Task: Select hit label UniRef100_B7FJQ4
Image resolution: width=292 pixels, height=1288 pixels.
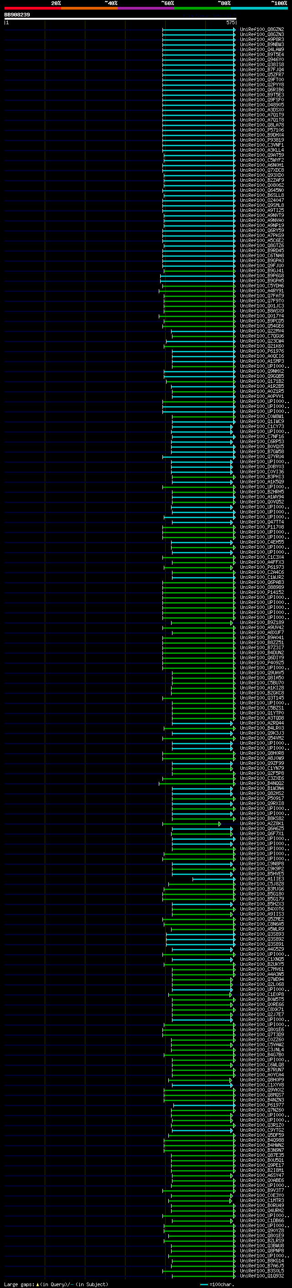Action: tap(262, 69)
